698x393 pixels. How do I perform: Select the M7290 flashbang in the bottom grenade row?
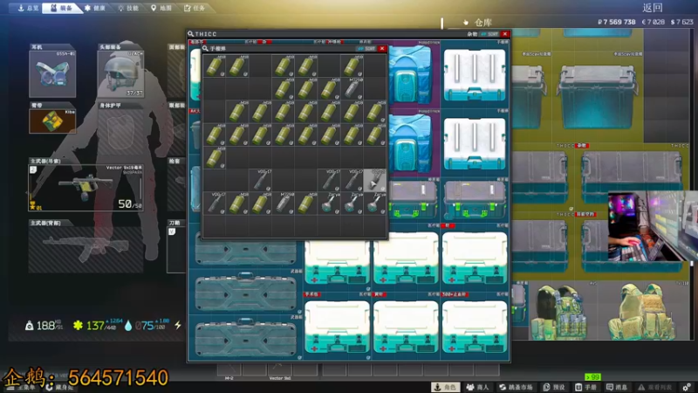(x=283, y=203)
